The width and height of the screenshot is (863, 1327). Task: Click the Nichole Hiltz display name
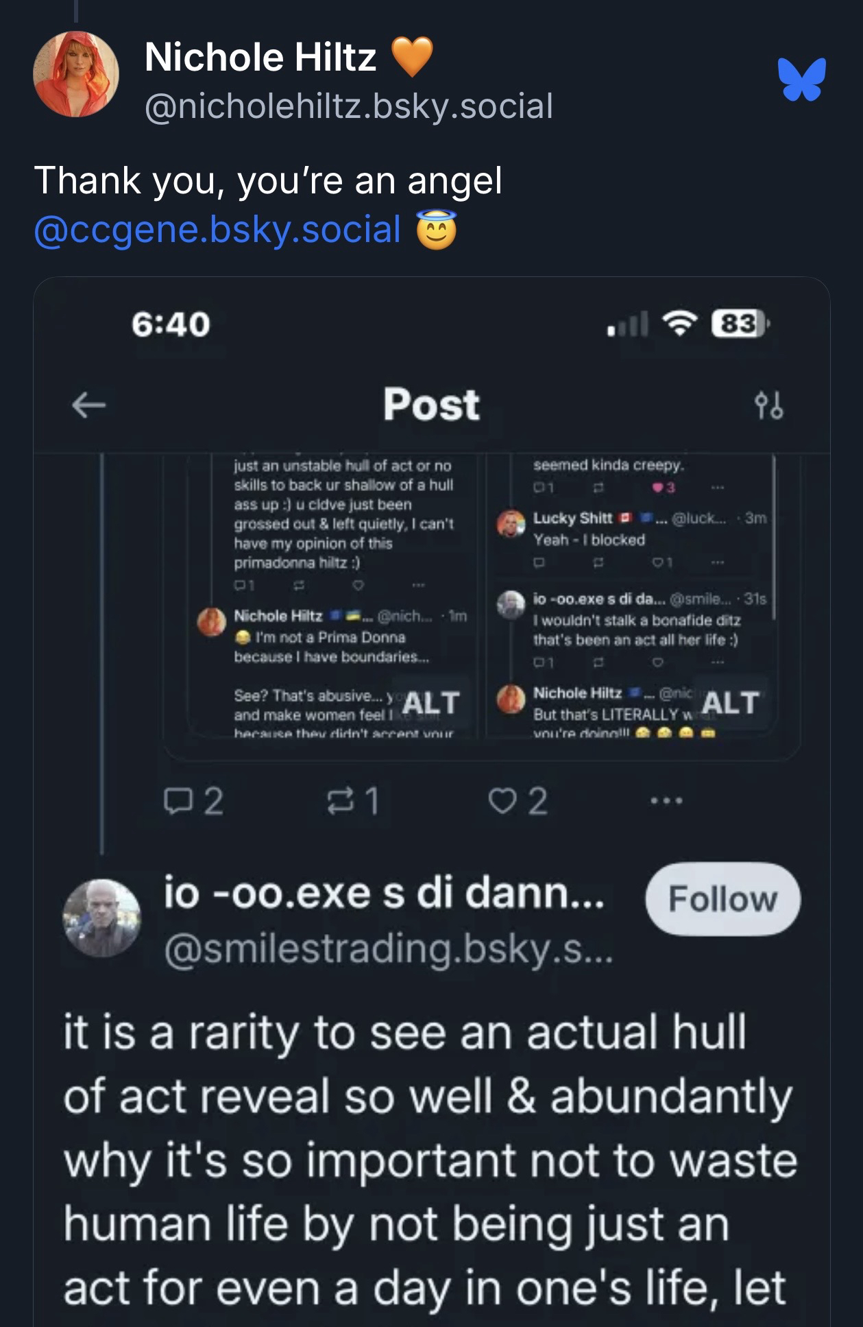260,56
